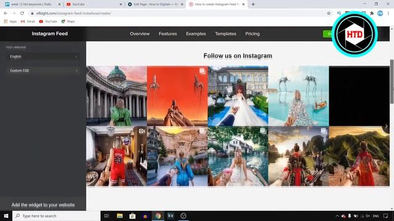Open the Features nav item

click(x=167, y=34)
